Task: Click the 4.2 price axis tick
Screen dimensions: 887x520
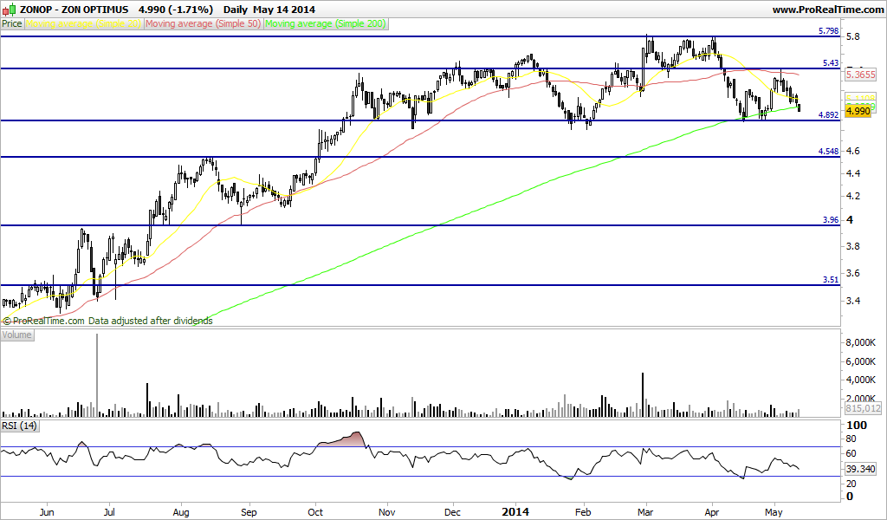Action: tap(852, 197)
